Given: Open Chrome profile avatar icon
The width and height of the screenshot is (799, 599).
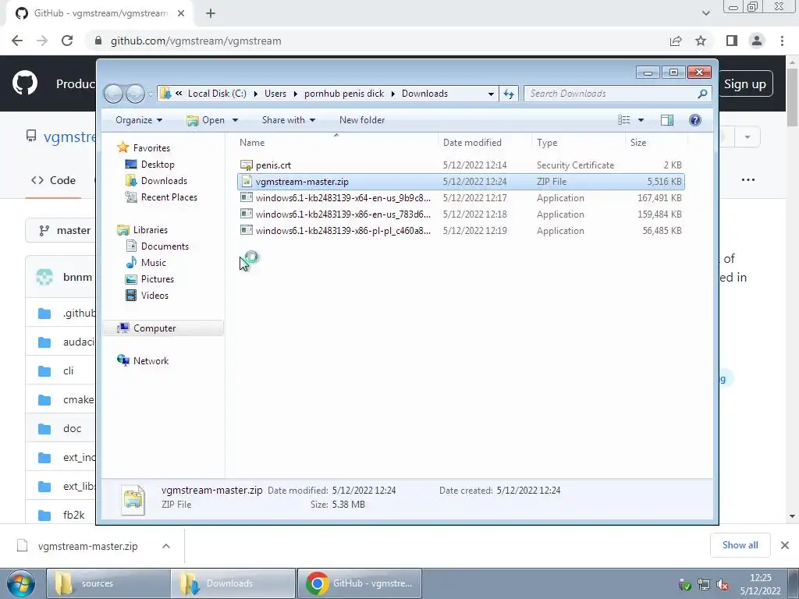Looking at the screenshot, I should click(757, 41).
